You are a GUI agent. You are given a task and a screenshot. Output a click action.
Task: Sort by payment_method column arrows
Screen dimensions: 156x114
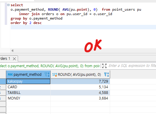click(x=49, y=75)
